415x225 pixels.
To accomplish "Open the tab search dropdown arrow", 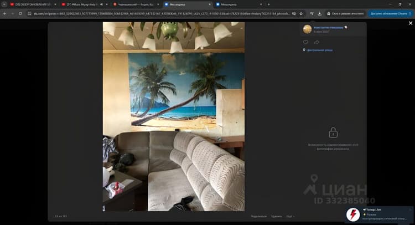I will 4,4.
